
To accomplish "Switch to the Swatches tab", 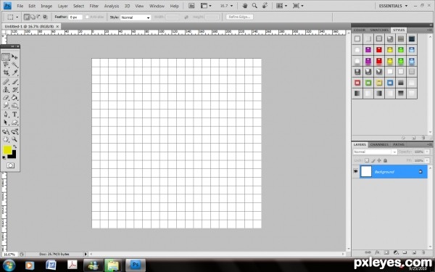I will tap(379, 30).
